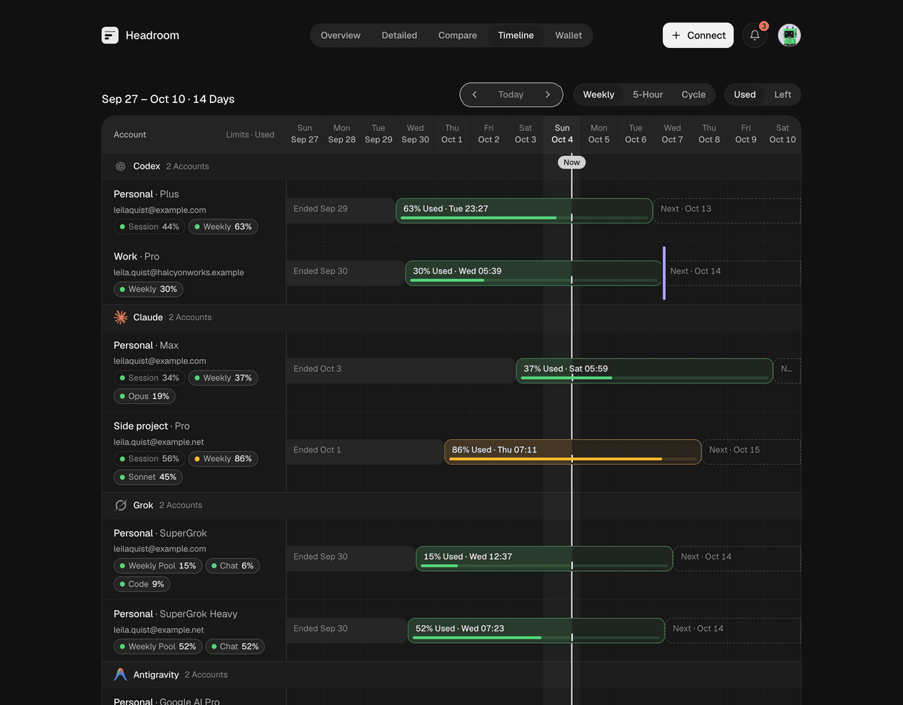Collapse the Antigravity 2 Accounts group
The height and width of the screenshot is (705, 903).
[x=451, y=675]
